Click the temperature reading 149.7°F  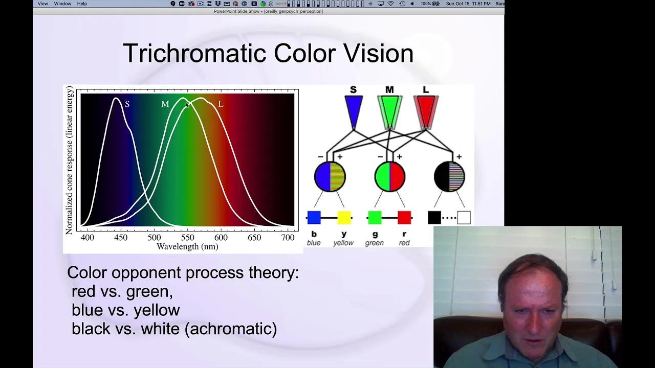281,4
